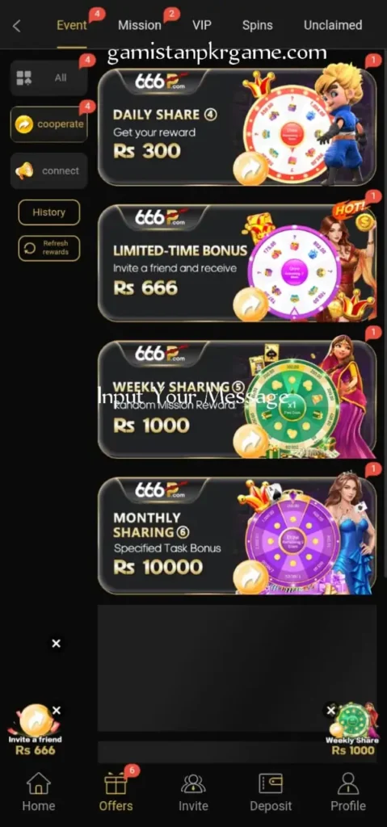Switch to the VIP tab
387x827 pixels.
[x=202, y=25]
